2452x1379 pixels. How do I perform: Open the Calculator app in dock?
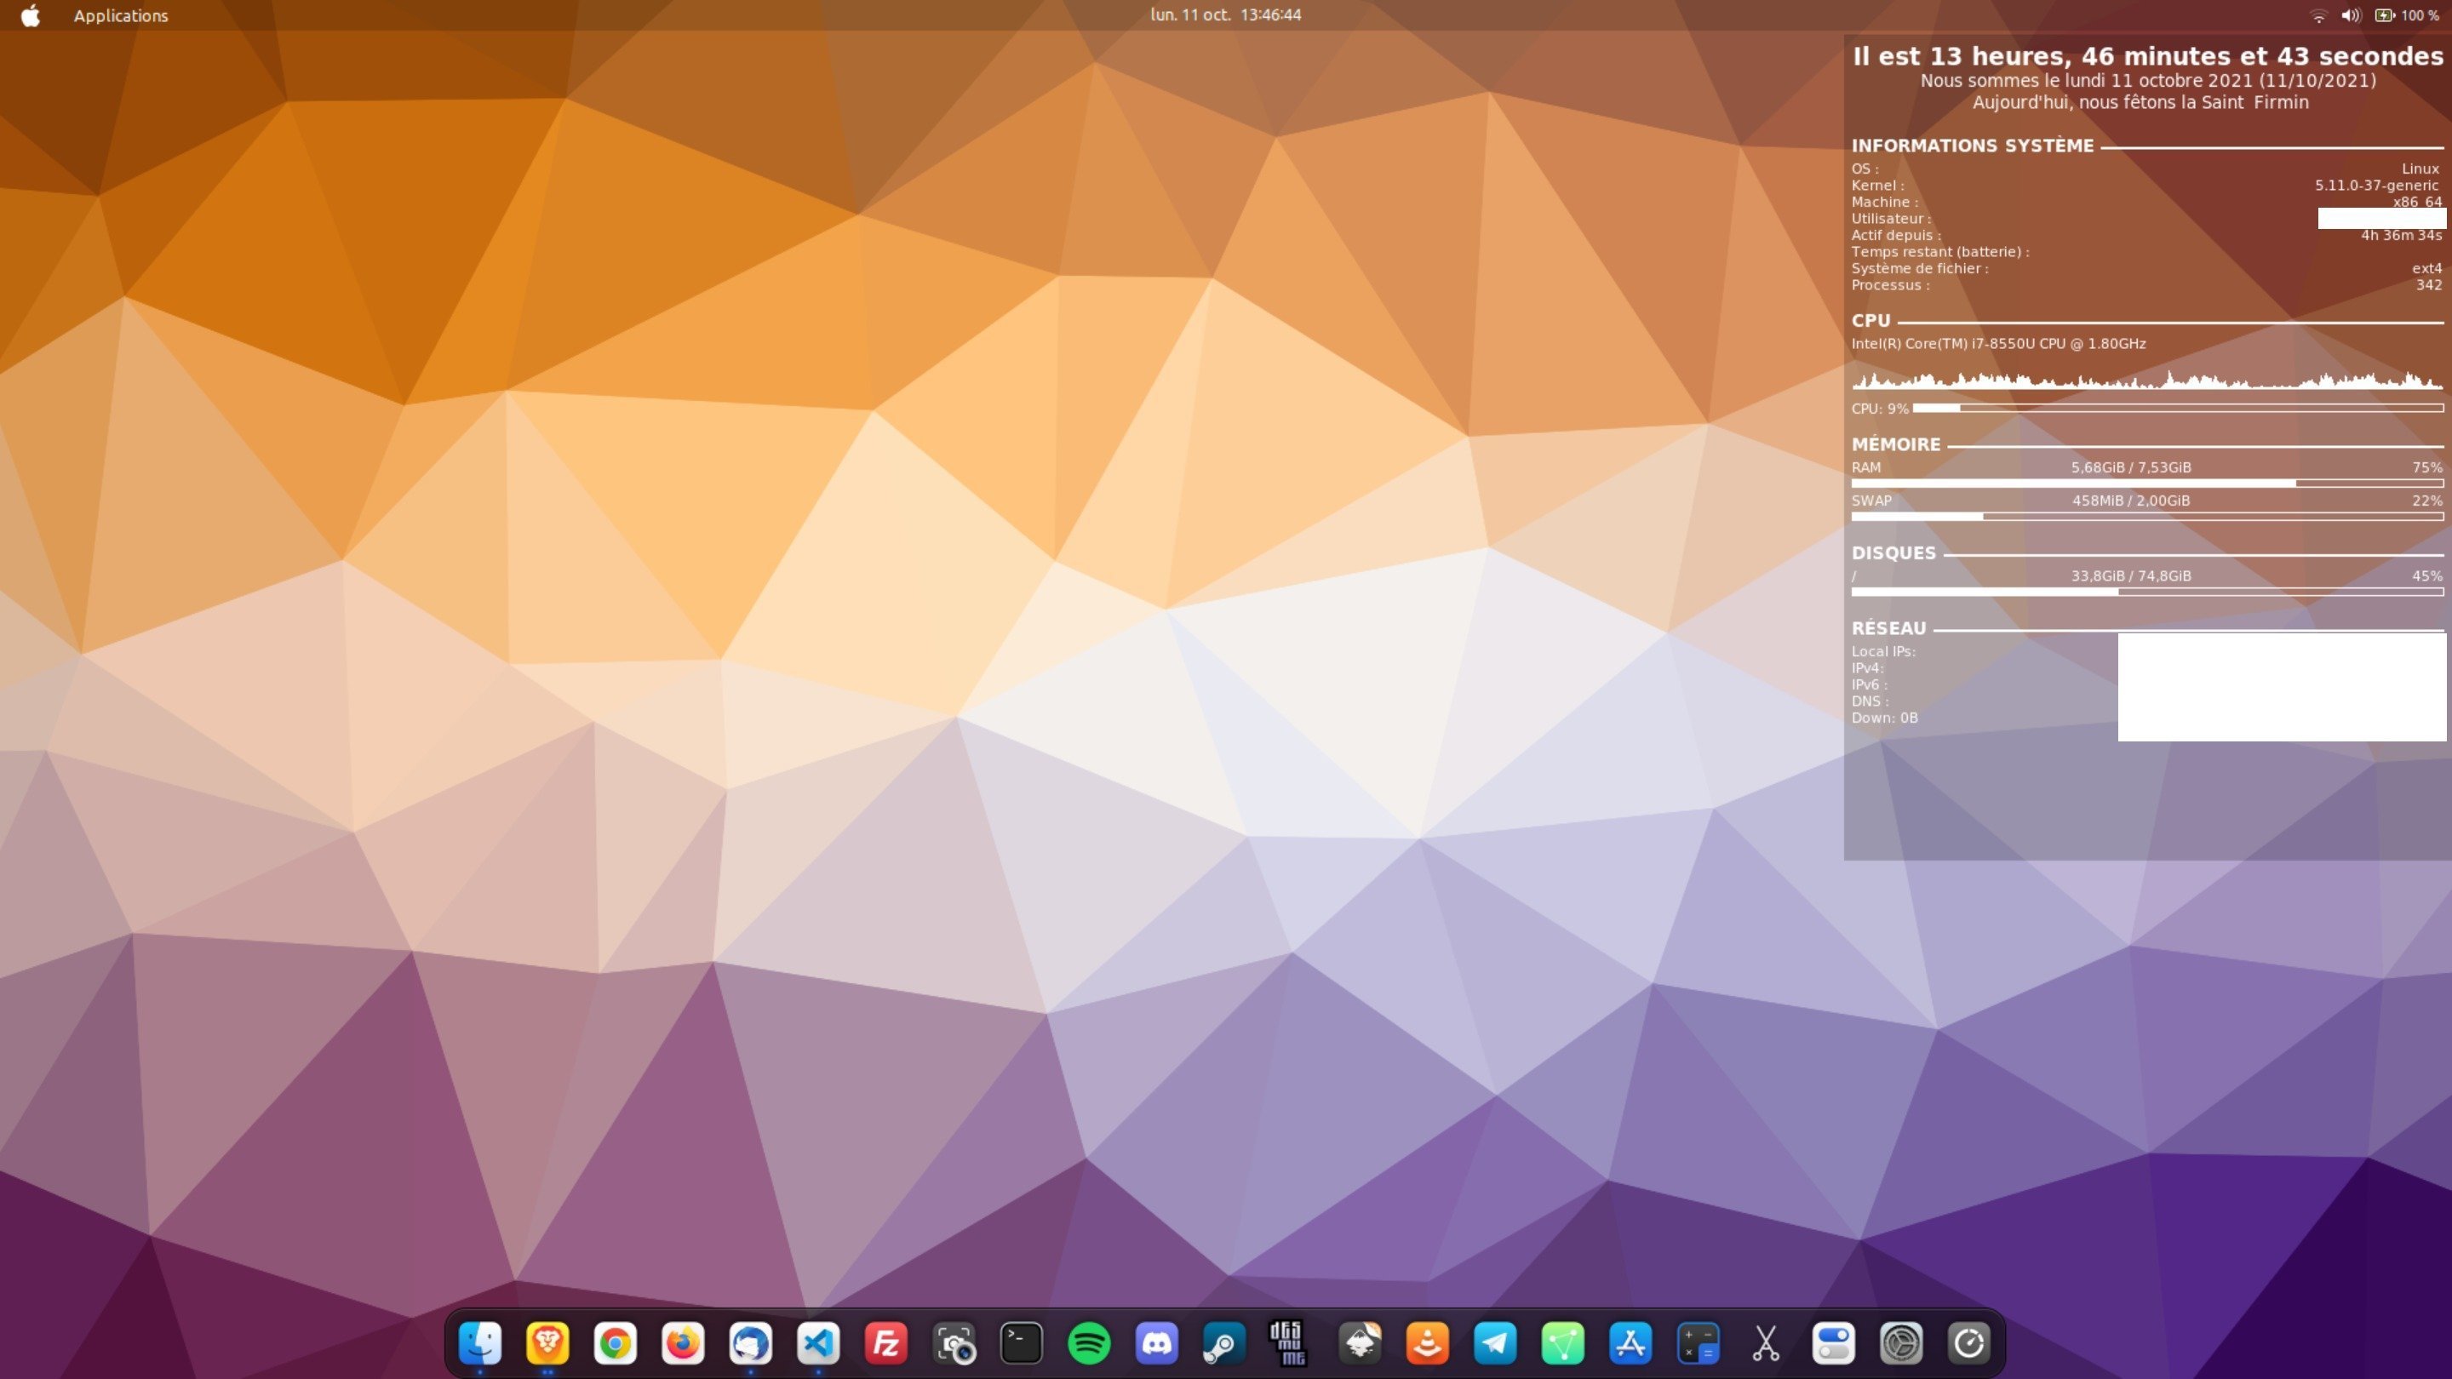tap(1699, 1343)
